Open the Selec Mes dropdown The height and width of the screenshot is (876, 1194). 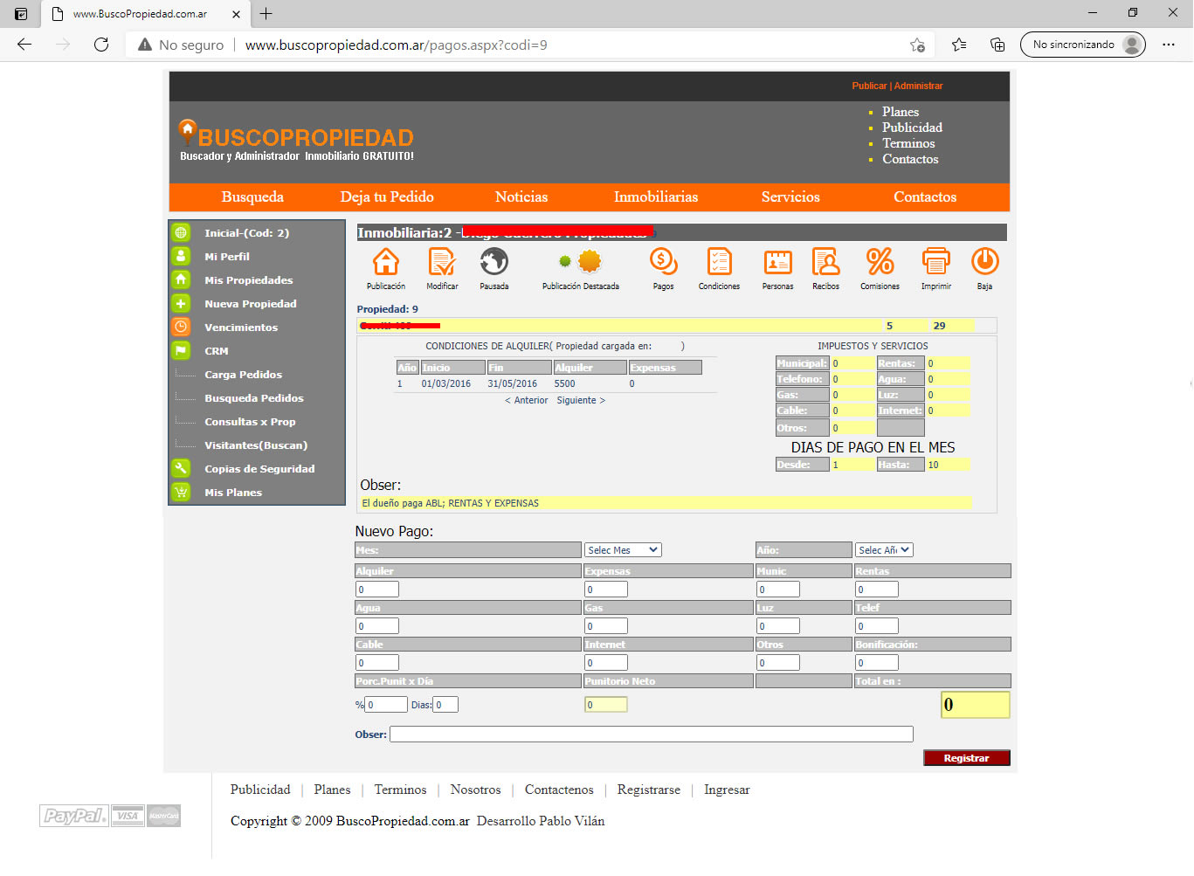pos(624,550)
